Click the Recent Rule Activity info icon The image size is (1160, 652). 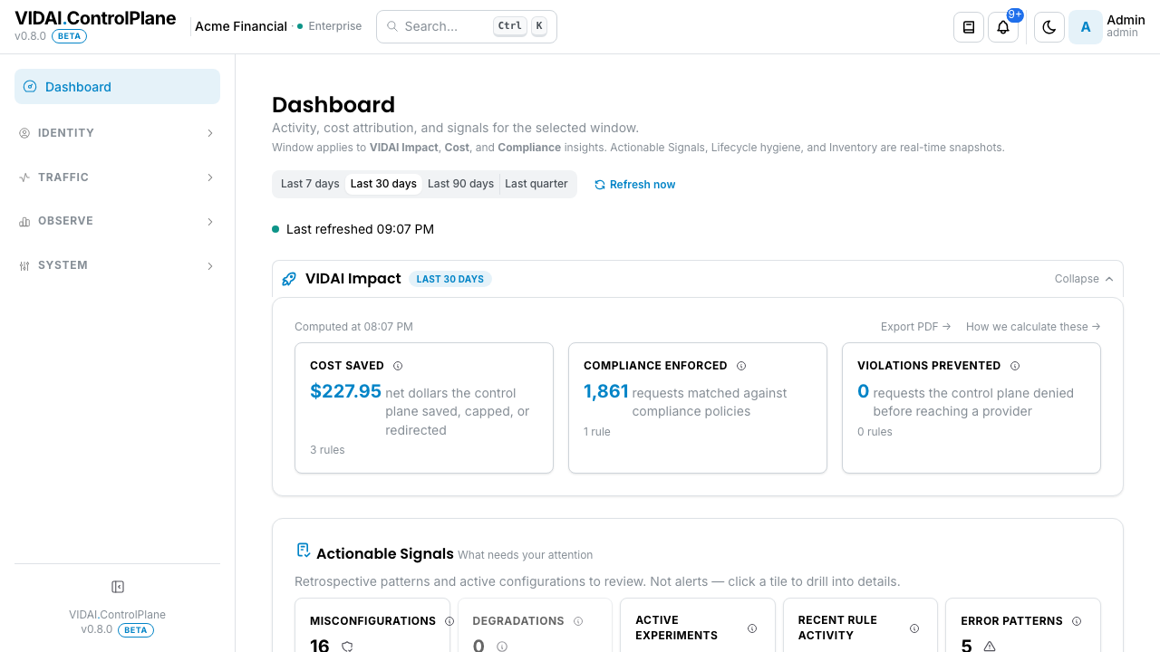[914, 628]
